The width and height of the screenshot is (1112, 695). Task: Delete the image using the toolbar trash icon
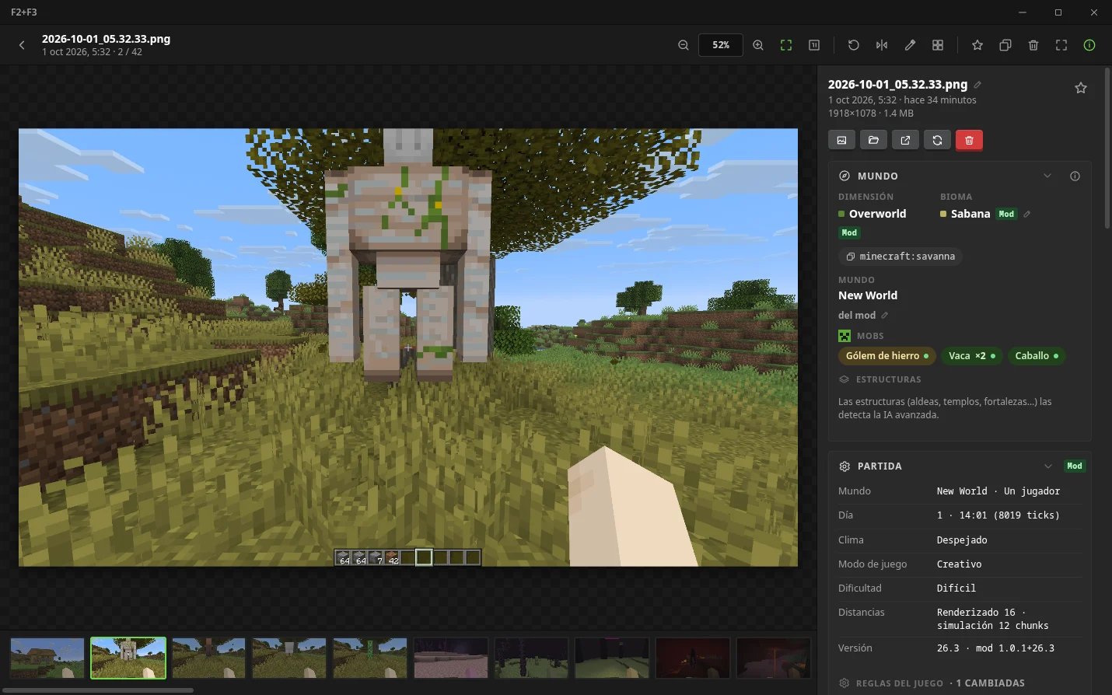1033,45
